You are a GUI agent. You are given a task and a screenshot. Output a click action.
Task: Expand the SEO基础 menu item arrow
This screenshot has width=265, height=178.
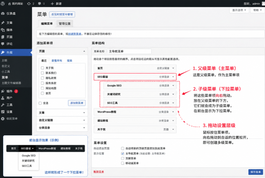point(173,77)
